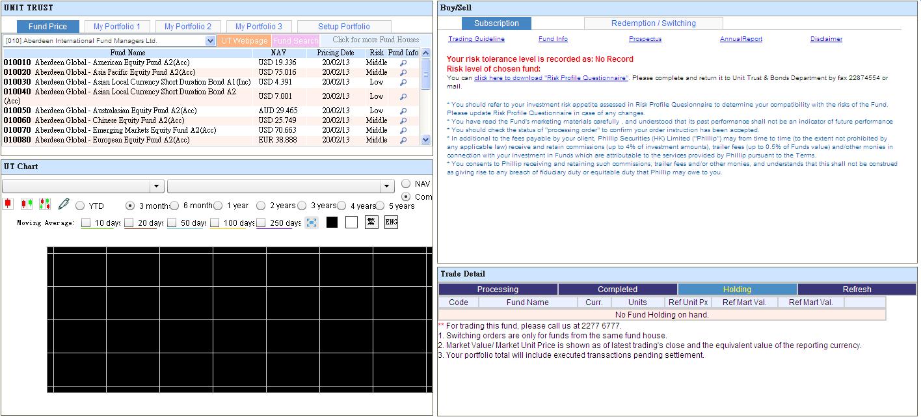Click the fund list scroll down arrow
Image resolution: width=921 pixels, height=419 pixels.
tap(425, 139)
